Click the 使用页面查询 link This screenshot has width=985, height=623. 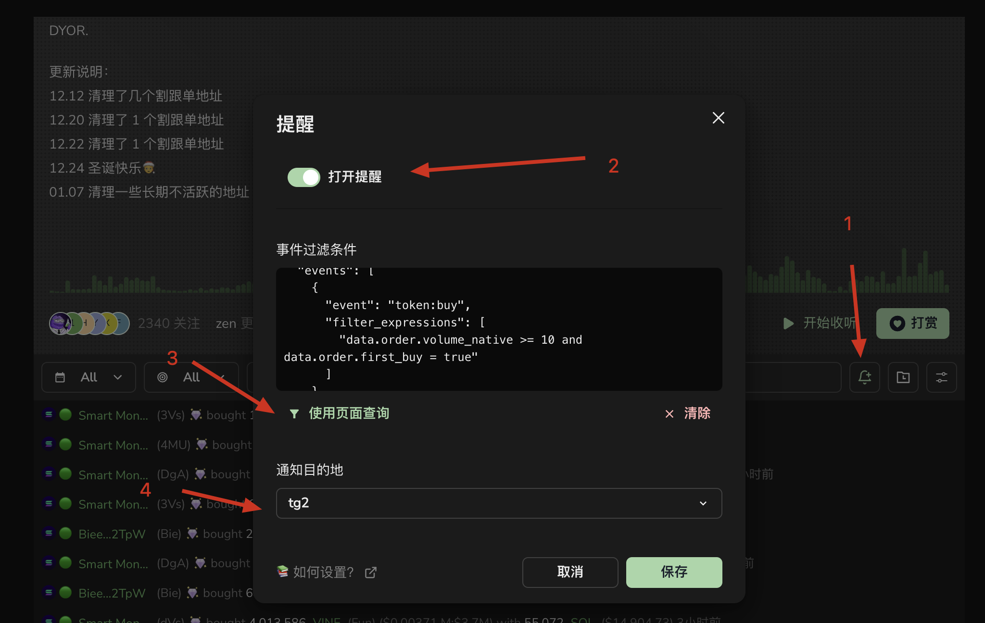(x=349, y=413)
